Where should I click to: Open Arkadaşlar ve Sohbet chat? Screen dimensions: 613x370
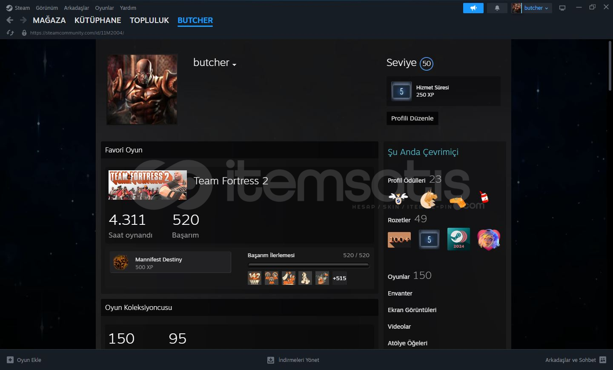pos(570,360)
